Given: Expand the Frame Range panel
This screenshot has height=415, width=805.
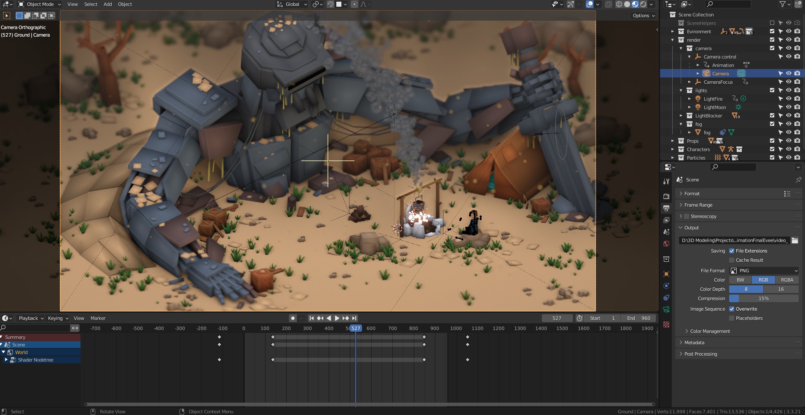Looking at the screenshot, I should [698, 205].
